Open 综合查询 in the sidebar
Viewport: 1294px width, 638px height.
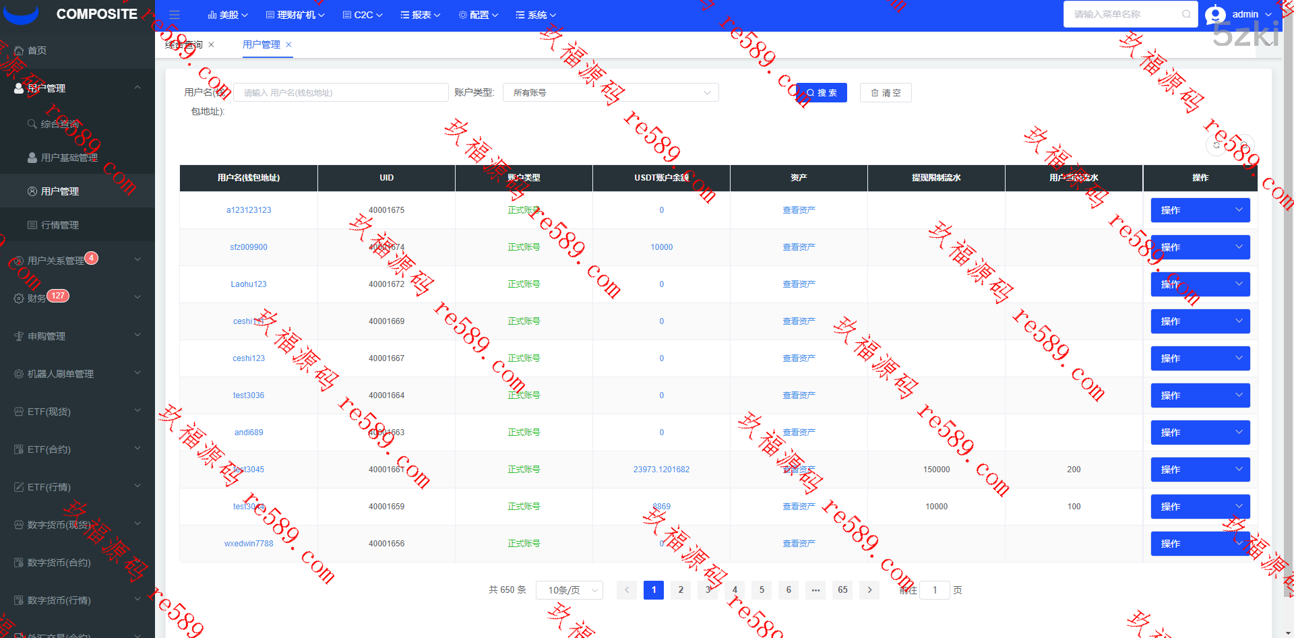59,124
